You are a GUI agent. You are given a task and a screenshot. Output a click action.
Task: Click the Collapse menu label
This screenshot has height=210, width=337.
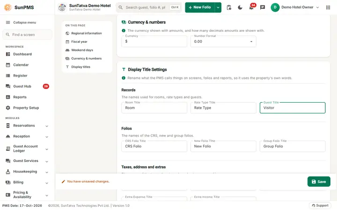tap(24, 22)
